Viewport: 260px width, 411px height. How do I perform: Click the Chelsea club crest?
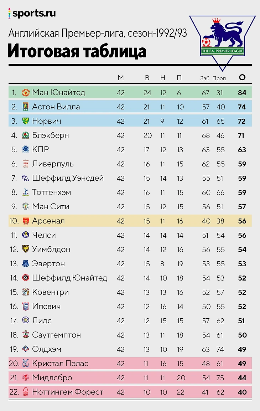point(25,235)
